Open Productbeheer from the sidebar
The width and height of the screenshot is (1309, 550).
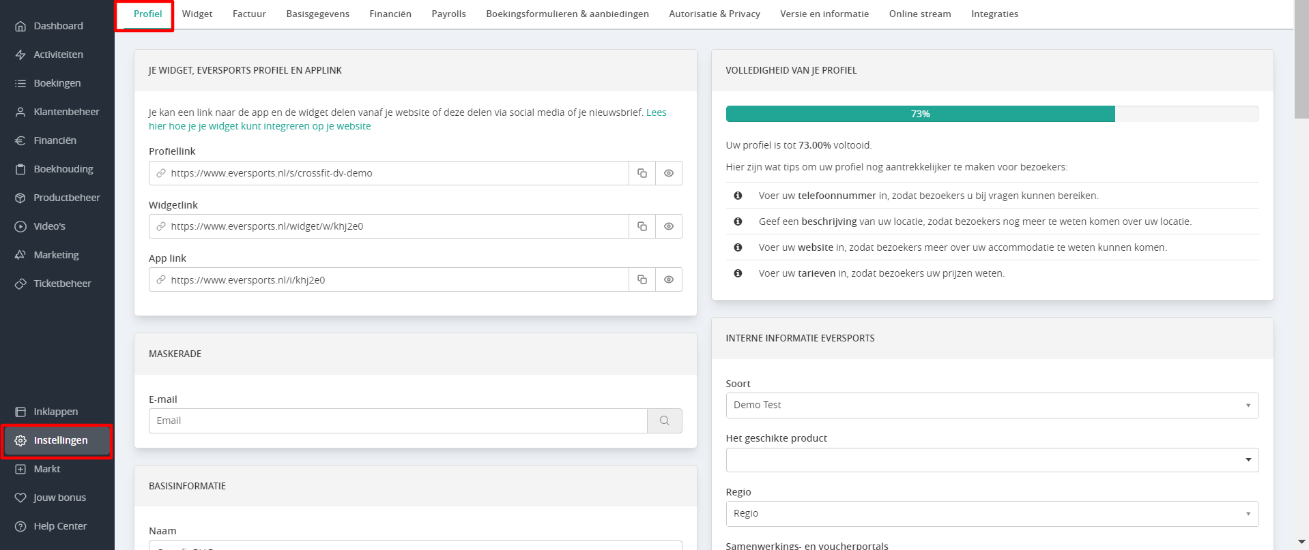click(57, 198)
